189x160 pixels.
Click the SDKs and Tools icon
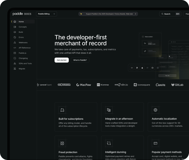pyautogui.click(x=15, y=63)
